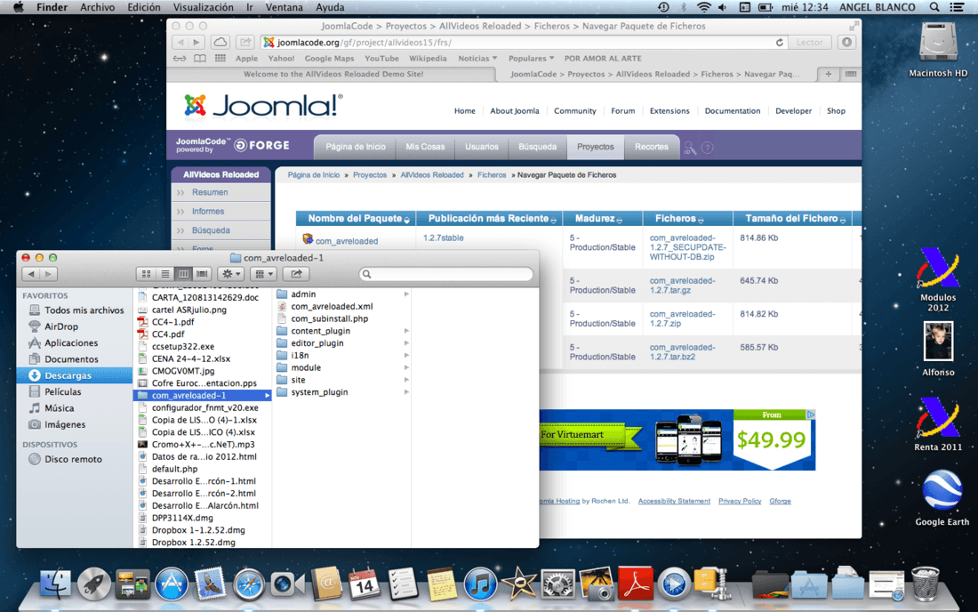Open Noticias bookmarks dropdown
The height and width of the screenshot is (612, 978).
(477, 58)
